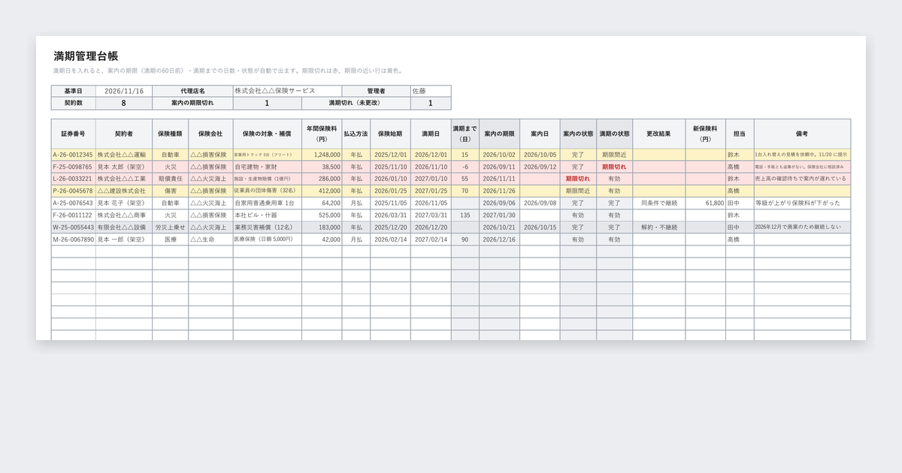The width and height of the screenshot is (902, 473).
Task: Select policy number L-26-0033221
Action: pyautogui.click(x=73, y=179)
